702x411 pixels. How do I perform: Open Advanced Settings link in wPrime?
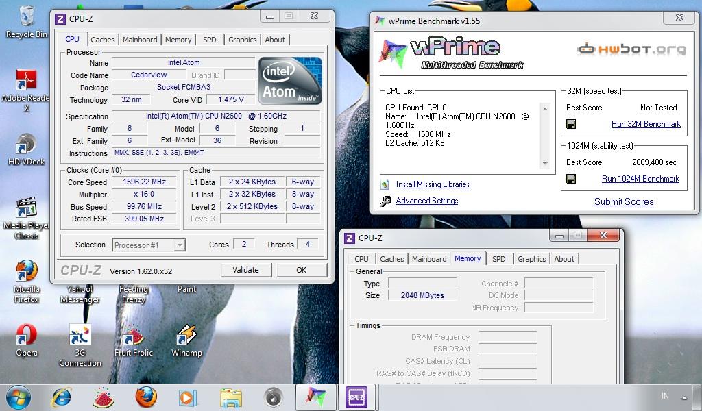click(427, 201)
